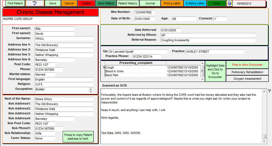Start a First or New Encounter

(x=247, y=65)
